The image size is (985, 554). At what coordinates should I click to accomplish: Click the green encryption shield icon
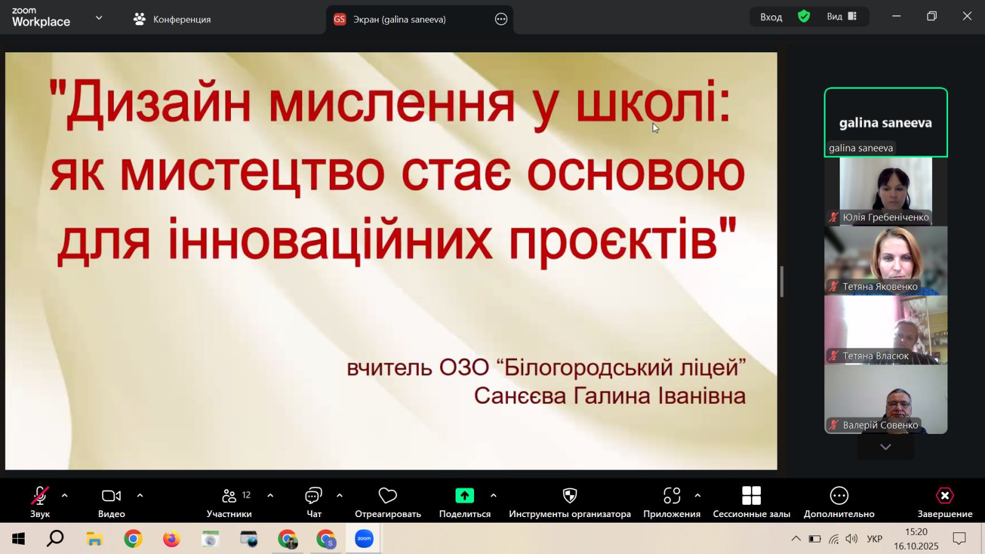tap(803, 17)
